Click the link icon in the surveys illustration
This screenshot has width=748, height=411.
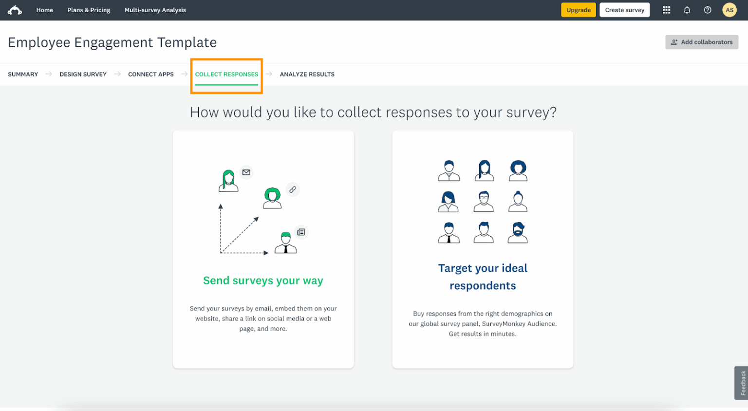(x=293, y=190)
